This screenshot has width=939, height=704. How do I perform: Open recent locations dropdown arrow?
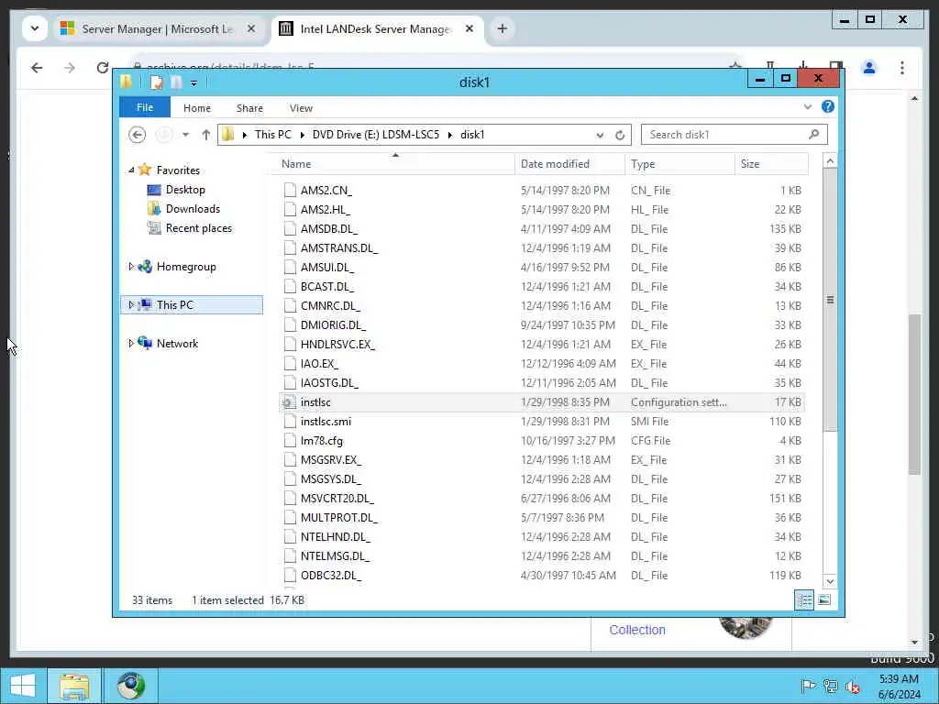(185, 135)
